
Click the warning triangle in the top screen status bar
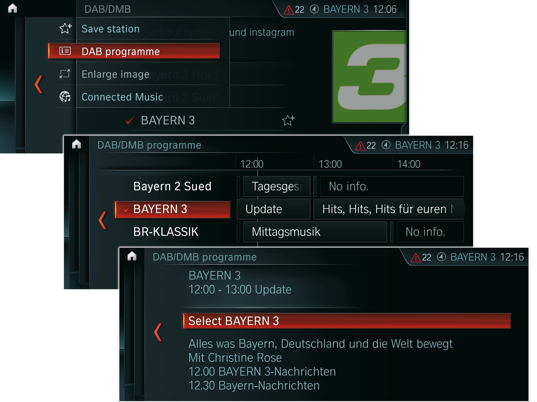pyautogui.click(x=289, y=10)
